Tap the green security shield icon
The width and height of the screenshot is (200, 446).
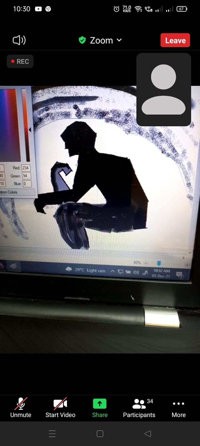click(82, 40)
